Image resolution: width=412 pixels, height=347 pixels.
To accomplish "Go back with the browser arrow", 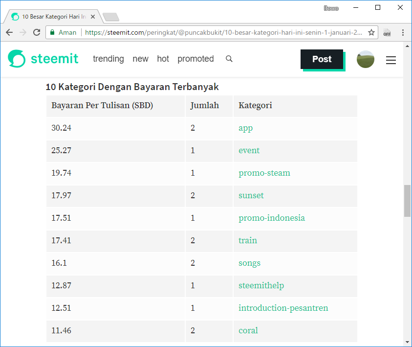I will click(x=9, y=32).
